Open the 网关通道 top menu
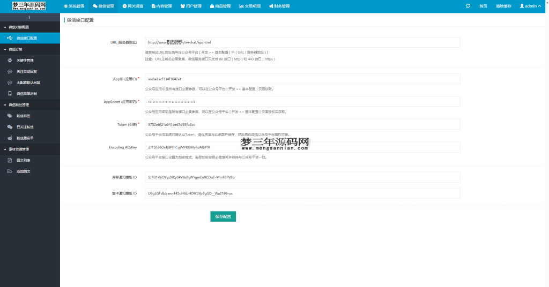The width and height of the screenshot is (549, 287). [133, 6]
